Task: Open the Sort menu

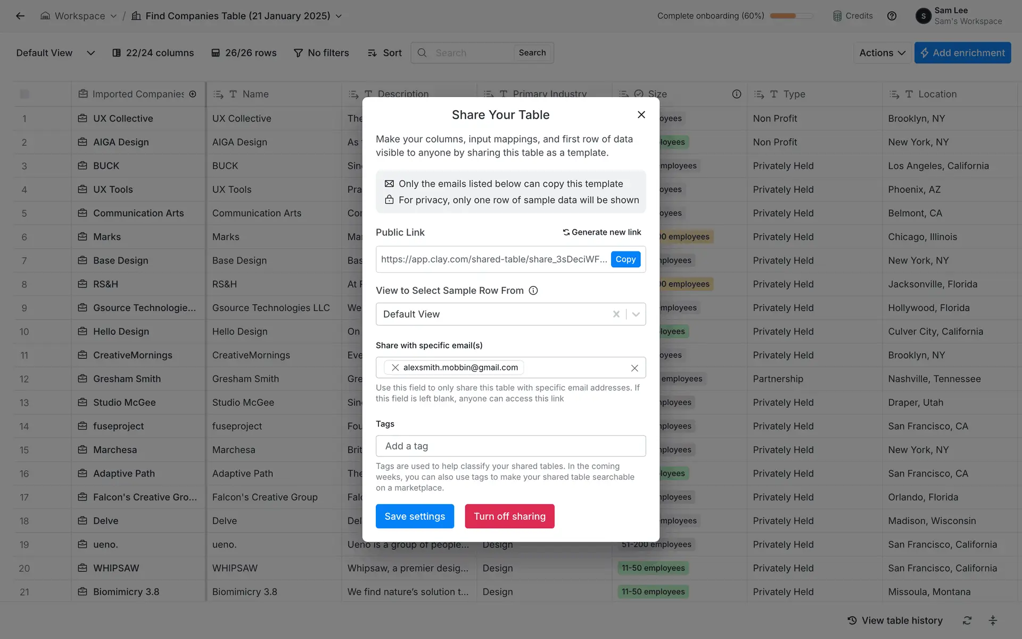Action: point(384,53)
